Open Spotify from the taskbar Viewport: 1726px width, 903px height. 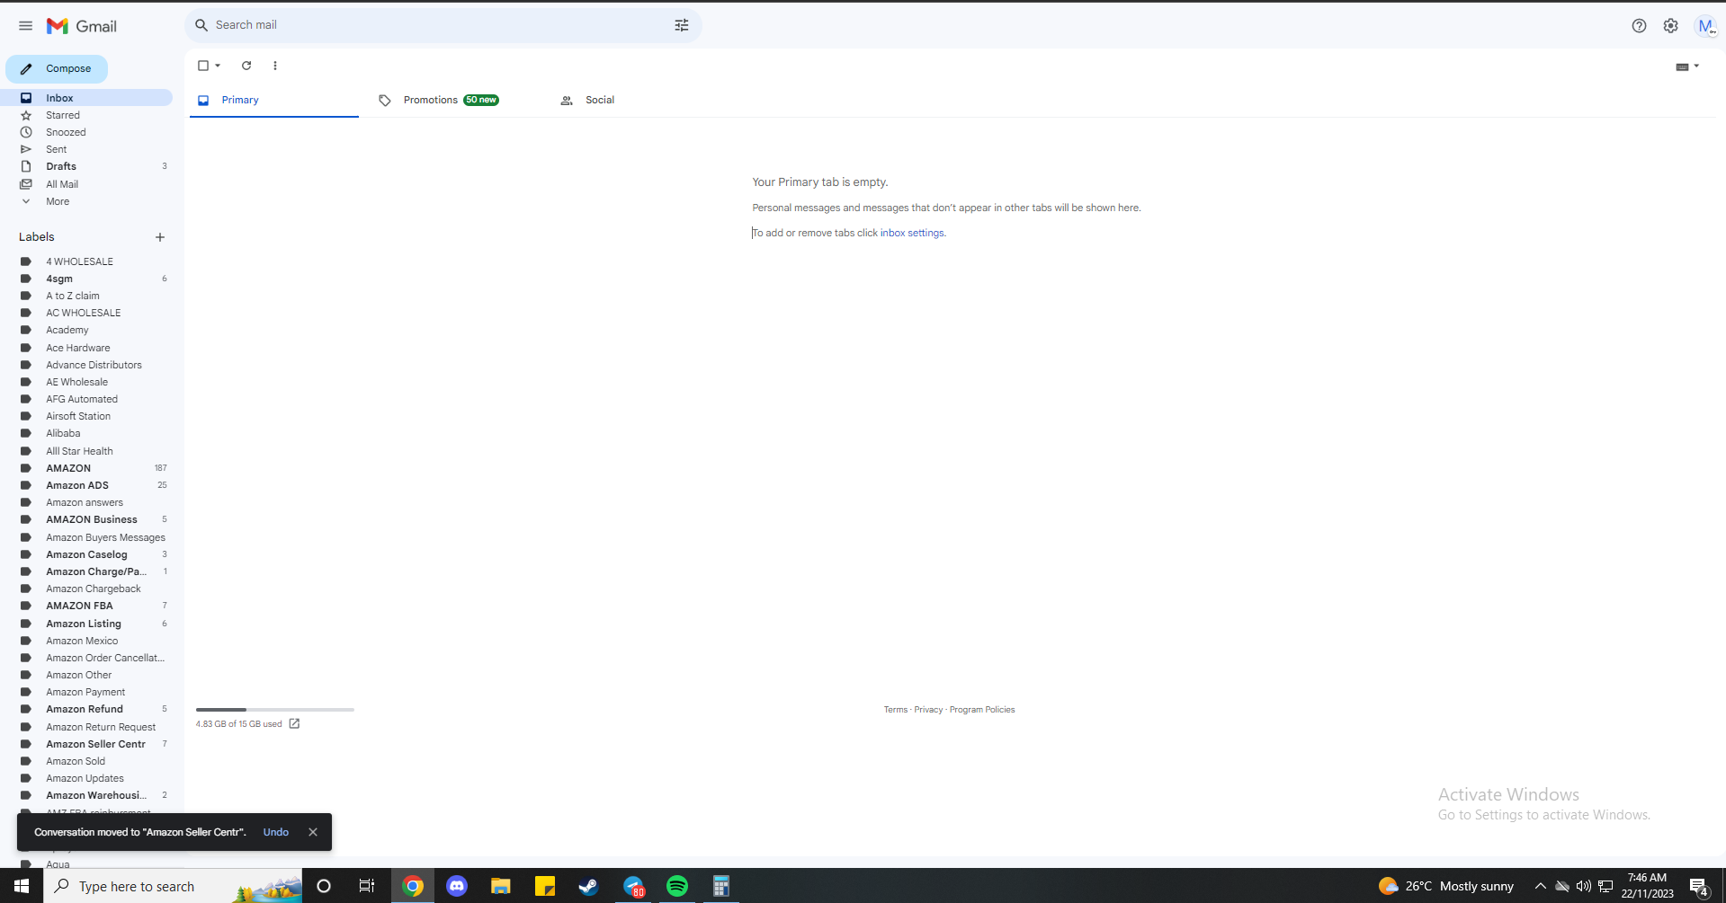tap(677, 886)
